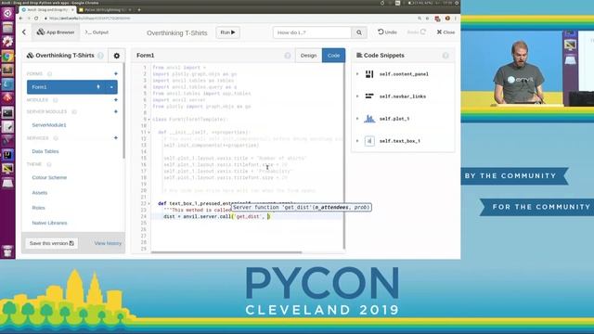Click the startup form icon on Form1 row
This screenshot has height=334, width=594.
98,87
